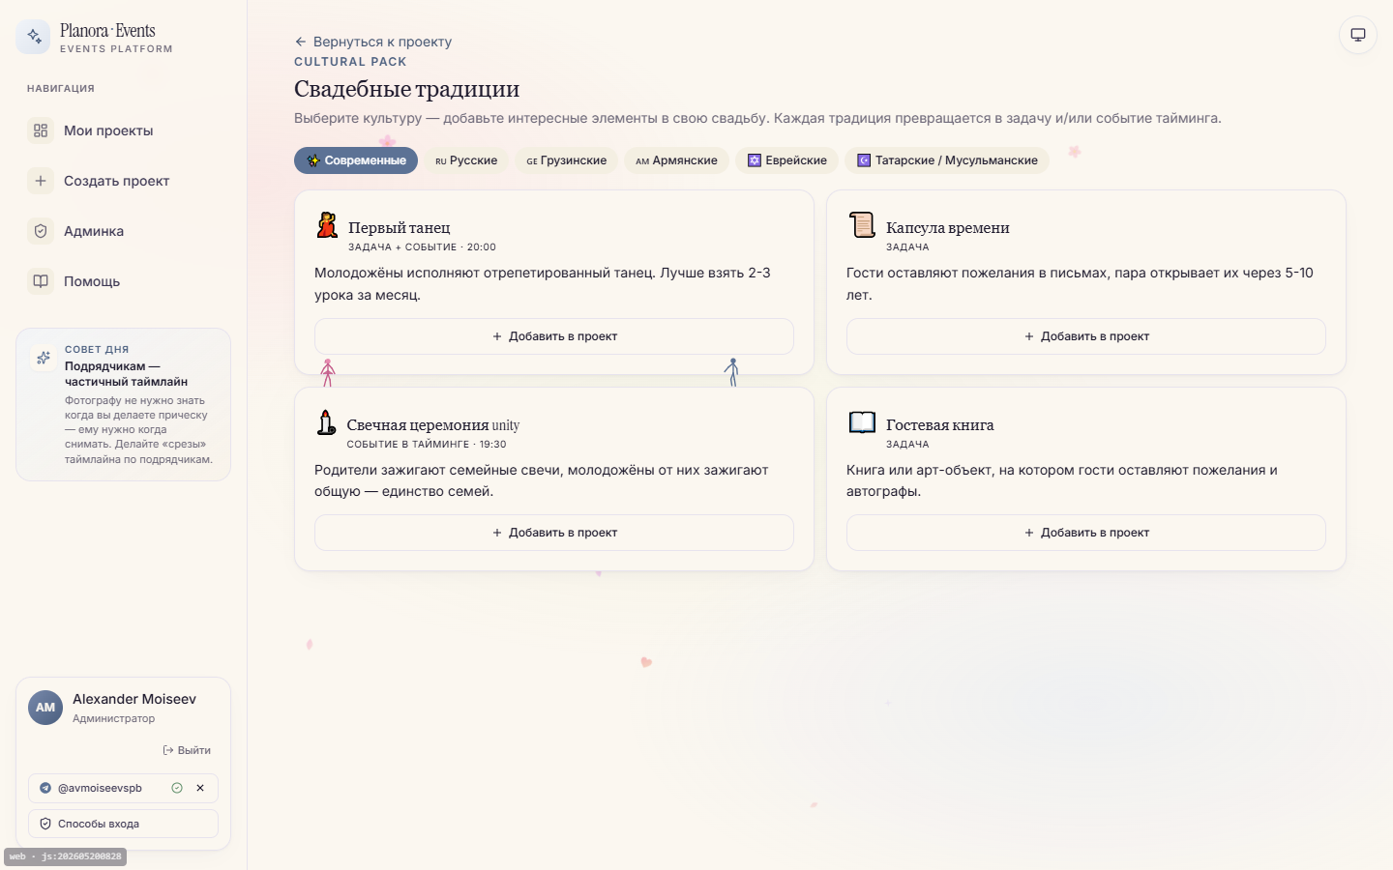Click the grid icon beside Мои проекты

41,130
